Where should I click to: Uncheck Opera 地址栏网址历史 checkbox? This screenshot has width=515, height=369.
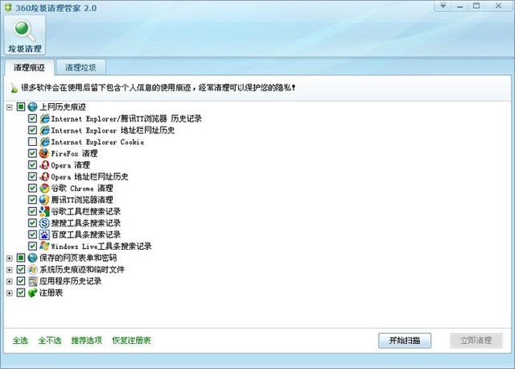pyautogui.click(x=32, y=176)
